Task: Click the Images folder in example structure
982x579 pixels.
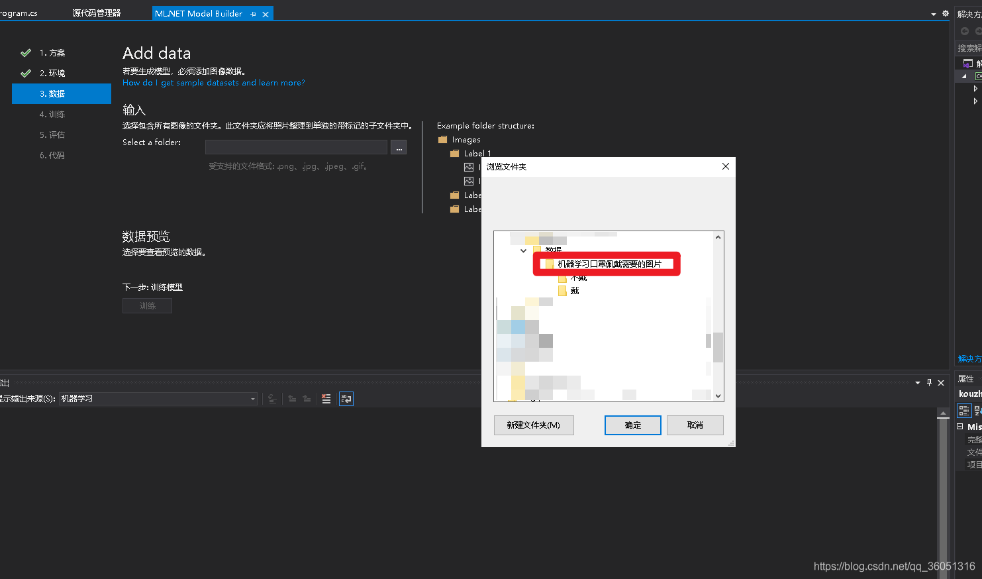Action: (x=460, y=140)
